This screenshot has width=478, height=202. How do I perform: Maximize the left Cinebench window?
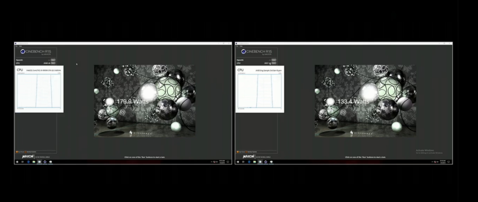(224, 43)
